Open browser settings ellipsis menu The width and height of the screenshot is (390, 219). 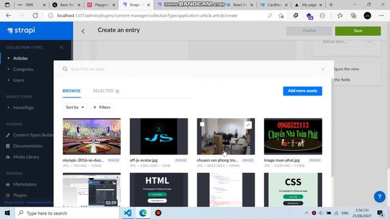click(381, 16)
